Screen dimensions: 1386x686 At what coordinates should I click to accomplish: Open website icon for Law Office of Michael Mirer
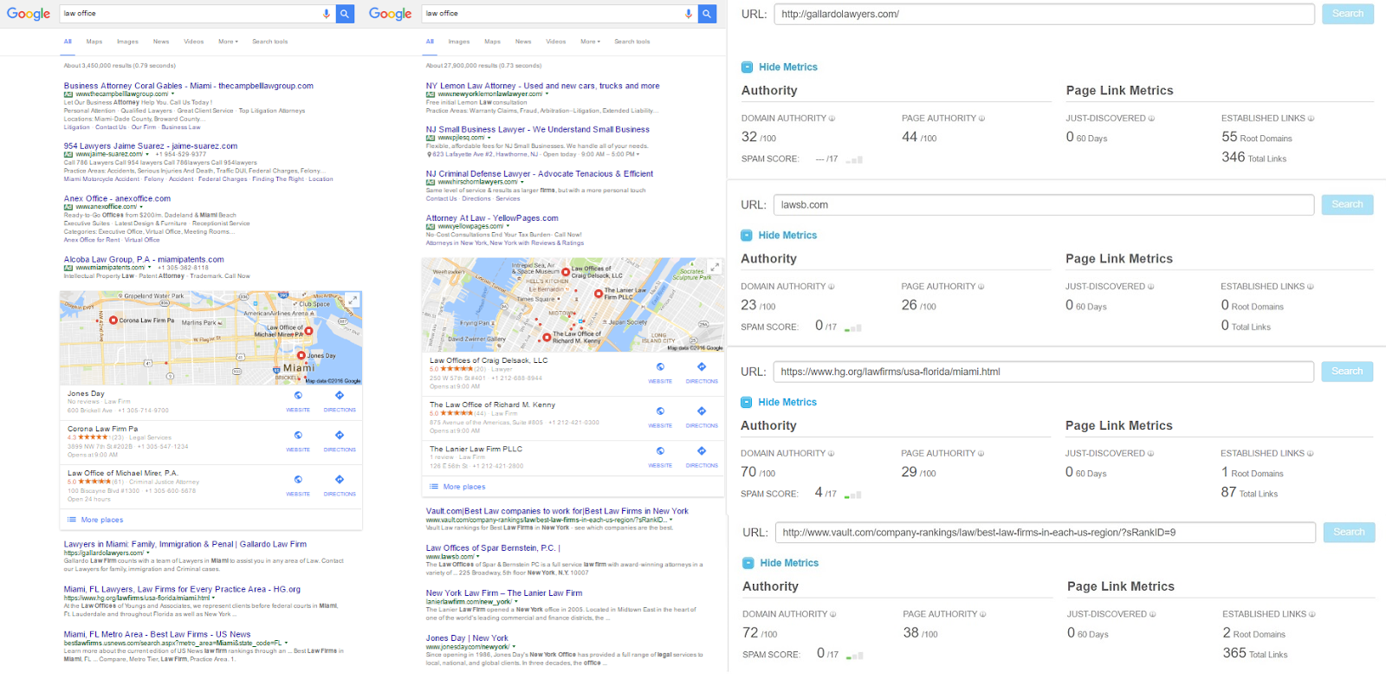pyautogui.click(x=298, y=480)
